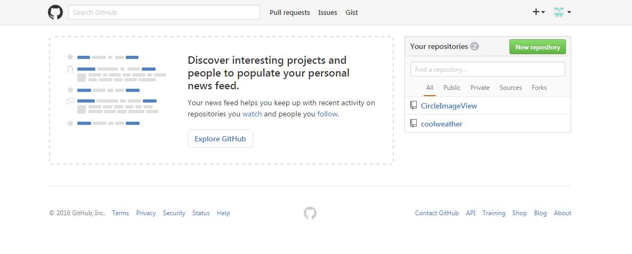Show Private repositories filter
This screenshot has width=632, height=254.
pos(480,88)
